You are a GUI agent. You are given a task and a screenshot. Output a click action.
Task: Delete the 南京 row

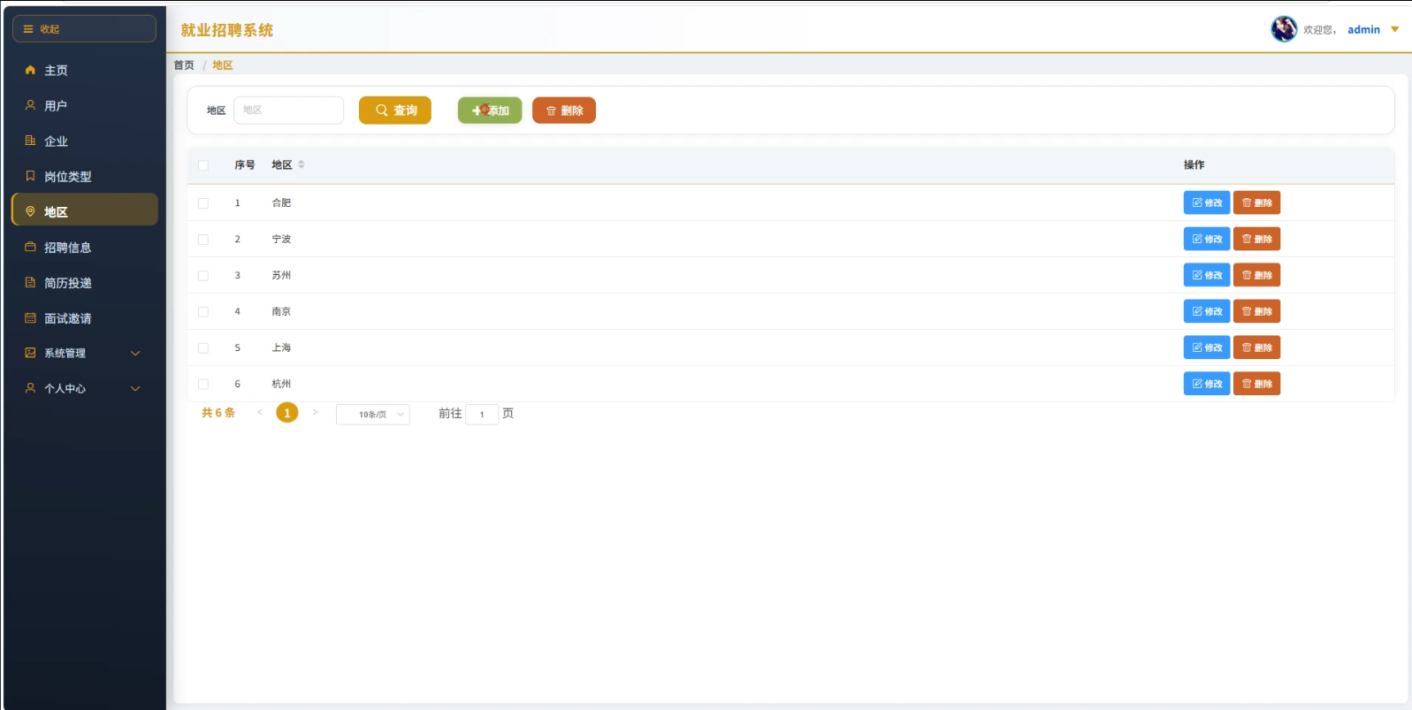(x=1256, y=311)
